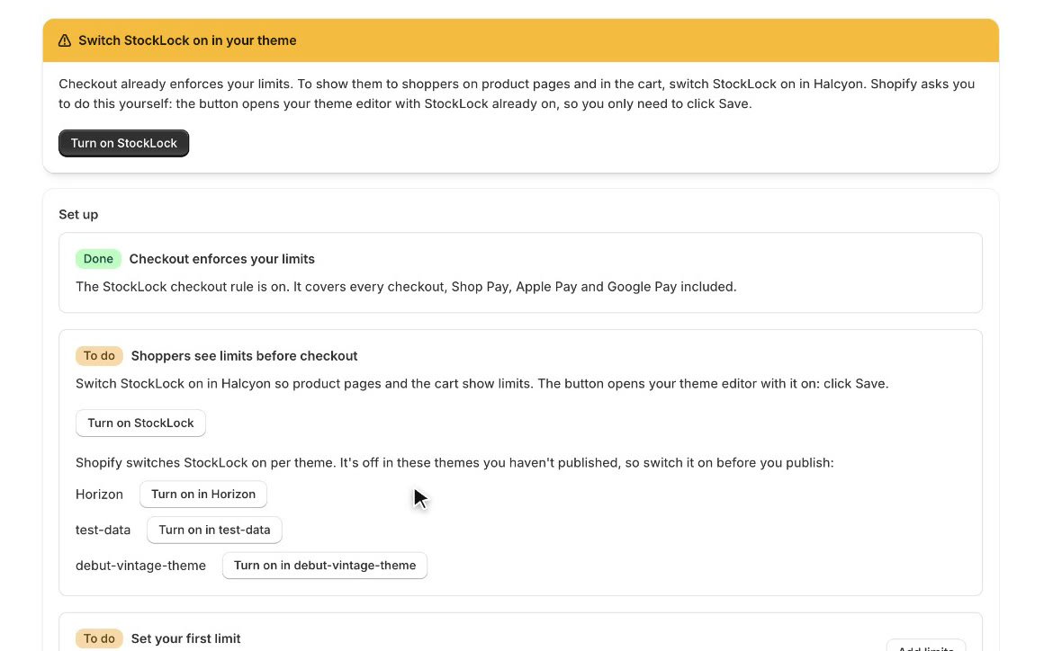Click the test-data theme name label
1044x651 pixels.
tap(103, 530)
